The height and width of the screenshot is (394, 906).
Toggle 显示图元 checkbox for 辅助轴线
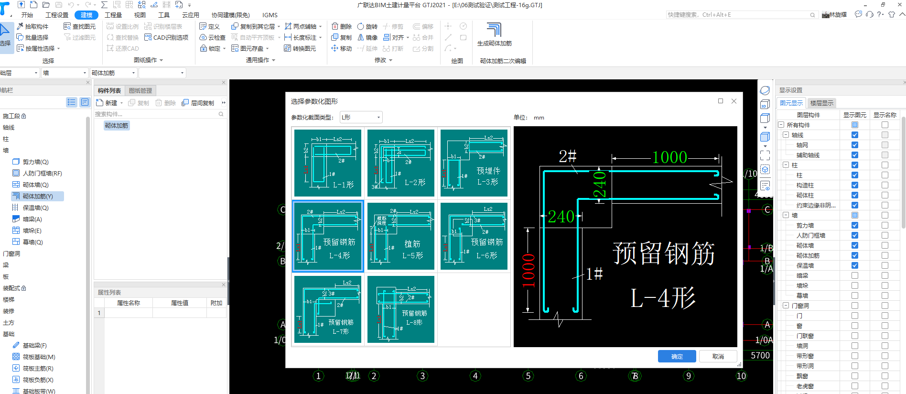point(855,155)
